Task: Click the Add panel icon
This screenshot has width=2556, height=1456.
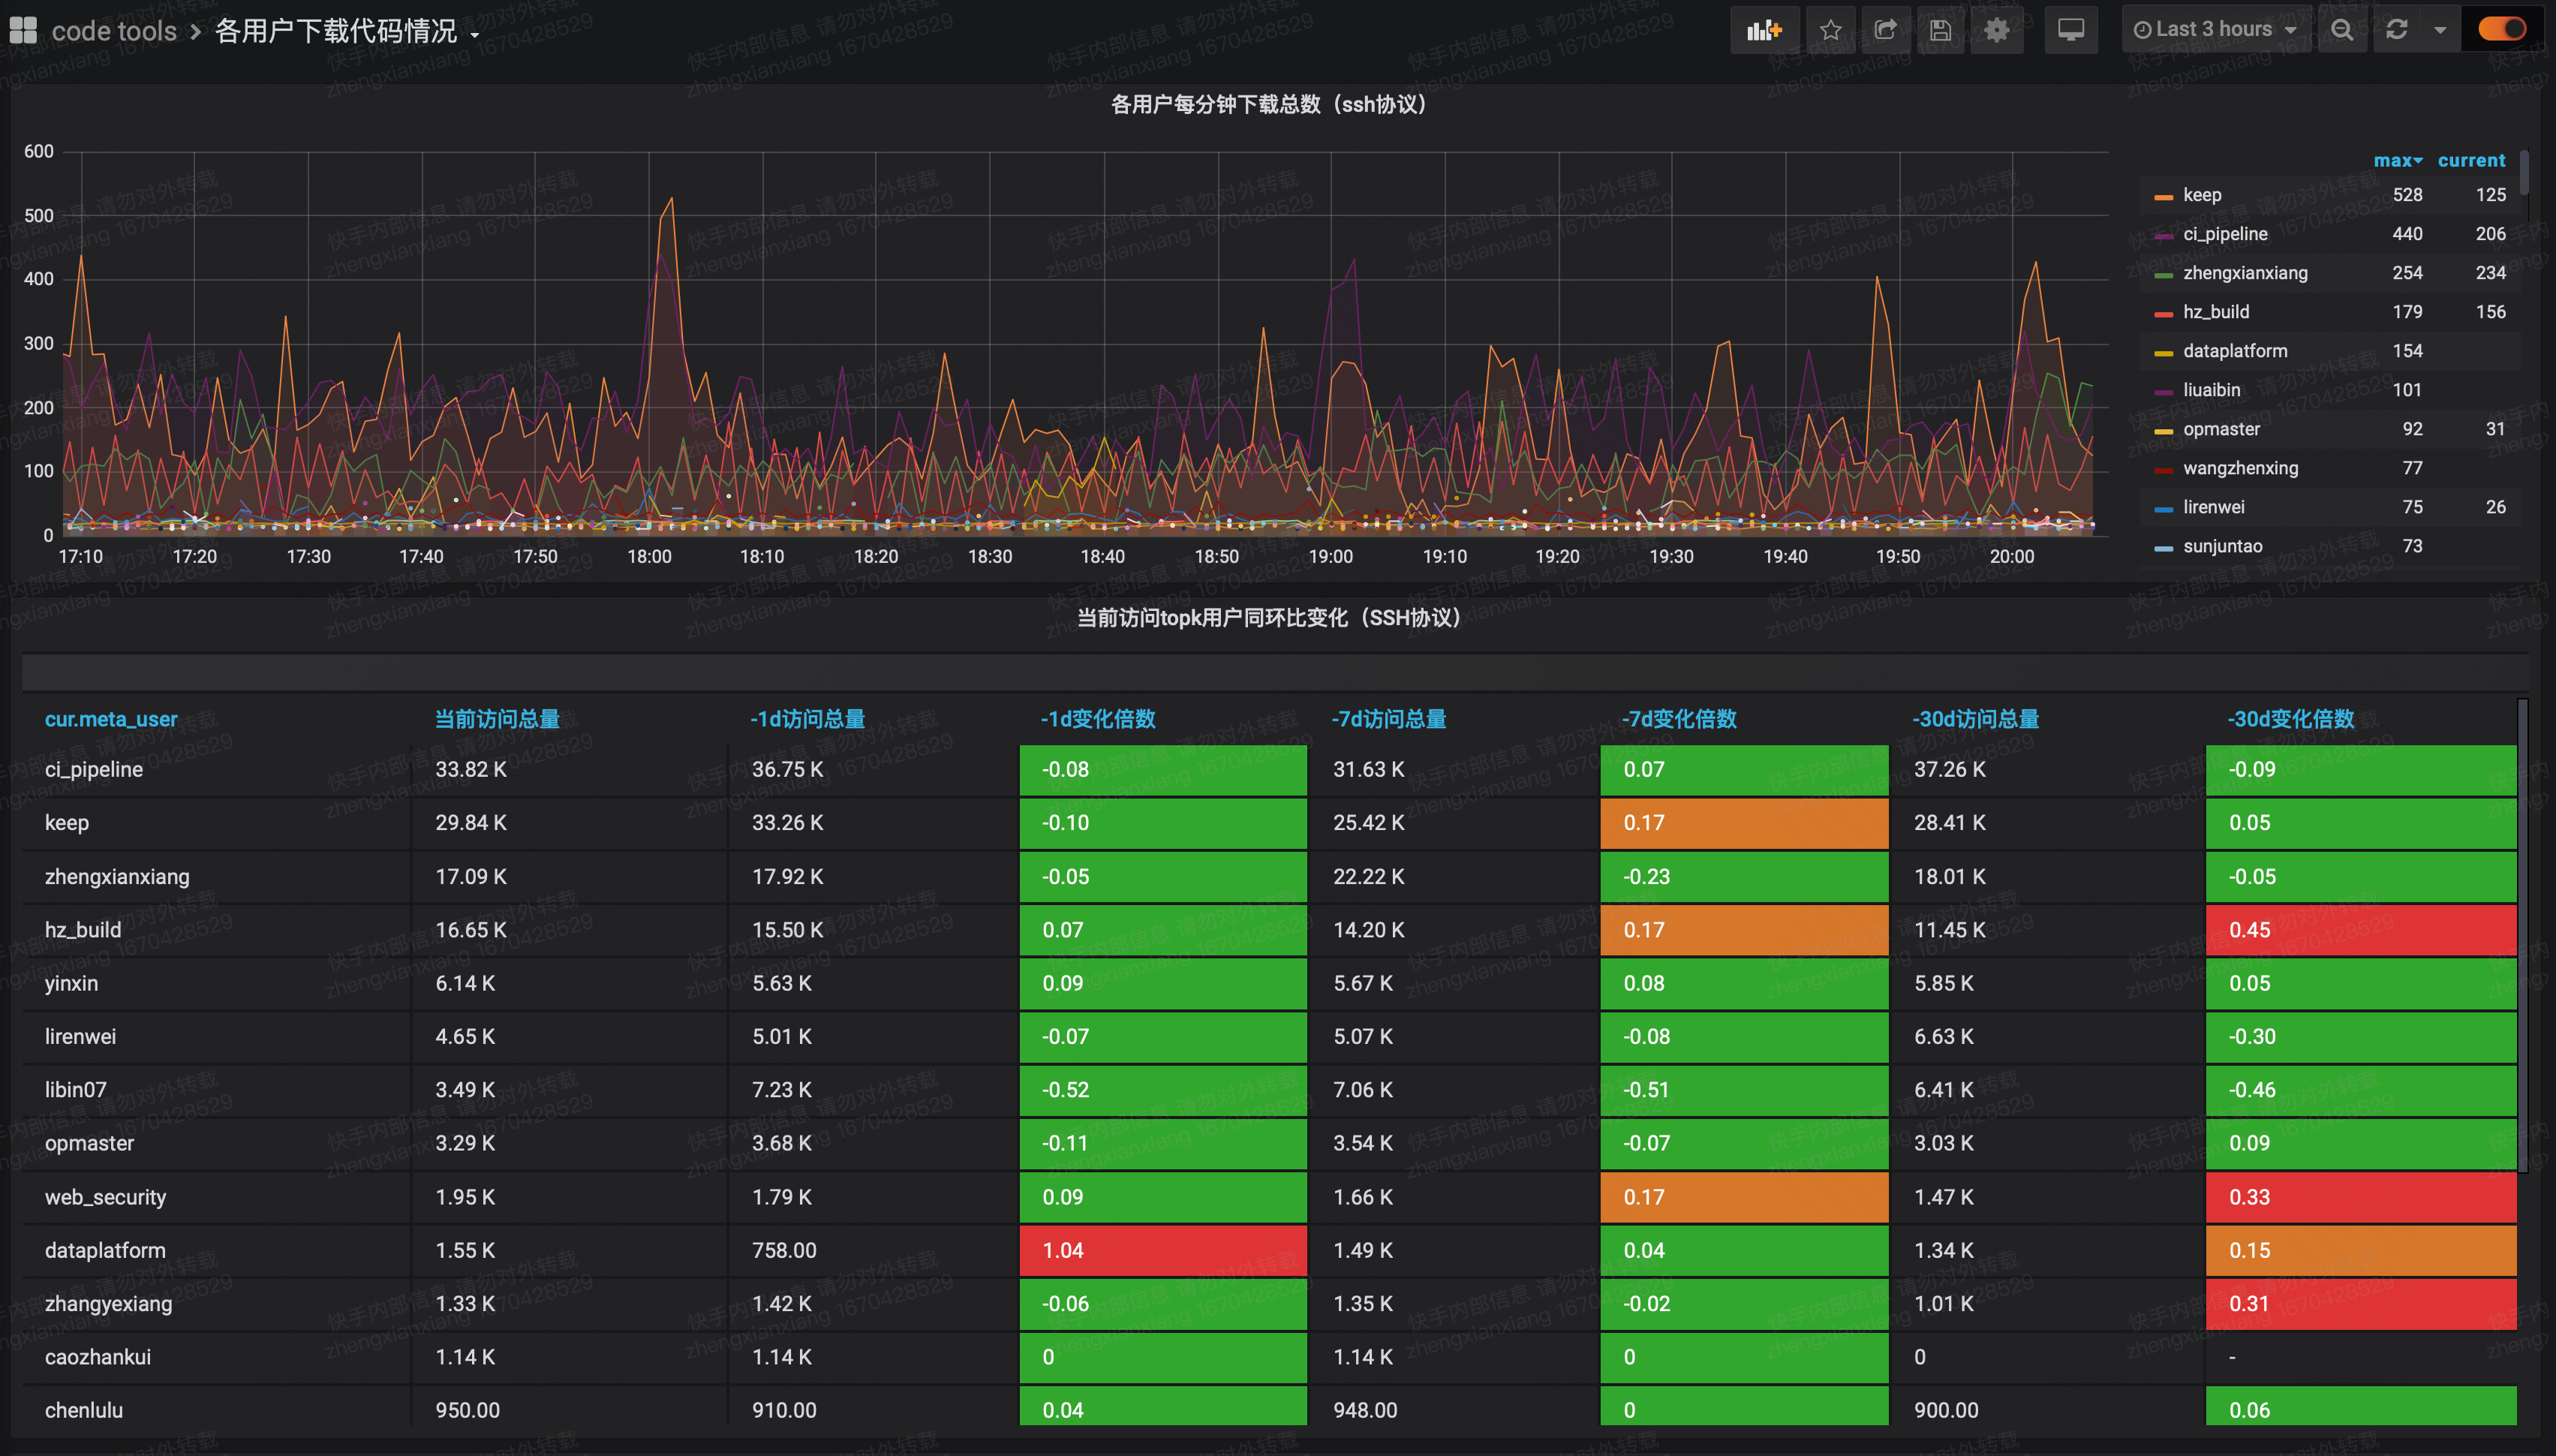Action: pyautogui.click(x=1764, y=30)
